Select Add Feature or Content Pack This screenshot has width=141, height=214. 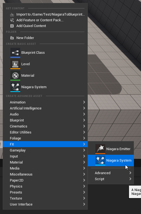tap(45, 20)
